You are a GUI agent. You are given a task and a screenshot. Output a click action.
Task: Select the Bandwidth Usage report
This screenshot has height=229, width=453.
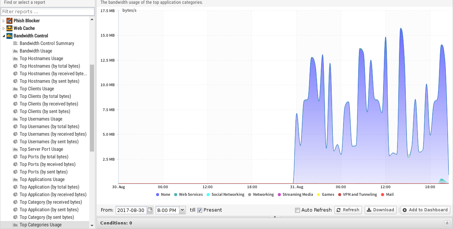[x=36, y=51]
